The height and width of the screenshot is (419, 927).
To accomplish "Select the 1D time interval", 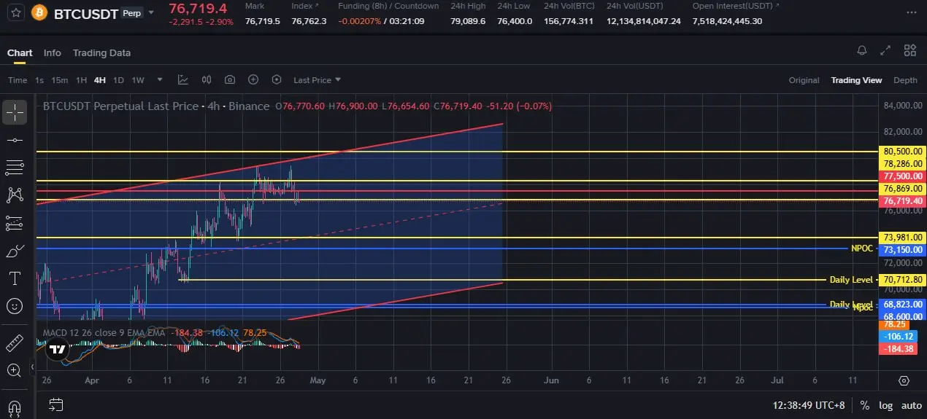I will (x=118, y=80).
